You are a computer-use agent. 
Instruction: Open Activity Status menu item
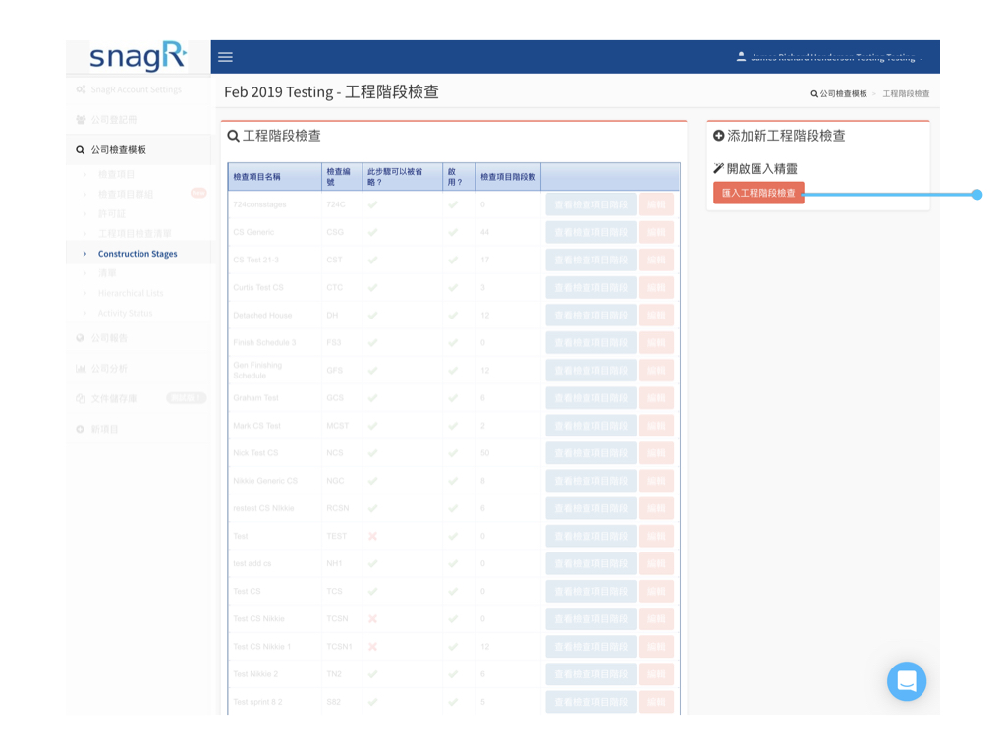[x=125, y=314]
